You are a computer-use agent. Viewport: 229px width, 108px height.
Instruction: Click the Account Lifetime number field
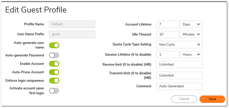[167, 25]
